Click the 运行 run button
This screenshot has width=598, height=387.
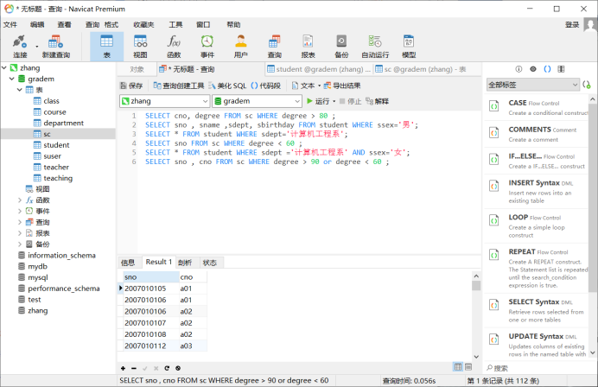coord(318,101)
